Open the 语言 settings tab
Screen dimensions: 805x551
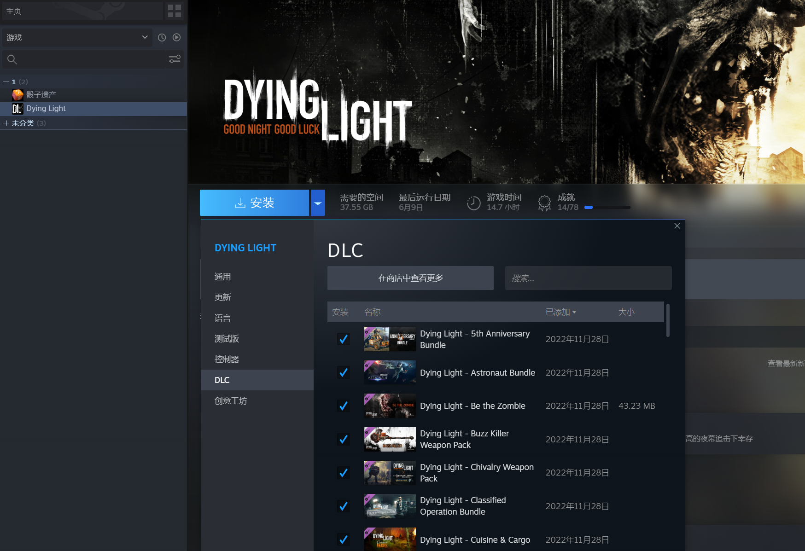pyautogui.click(x=257, y=318)
